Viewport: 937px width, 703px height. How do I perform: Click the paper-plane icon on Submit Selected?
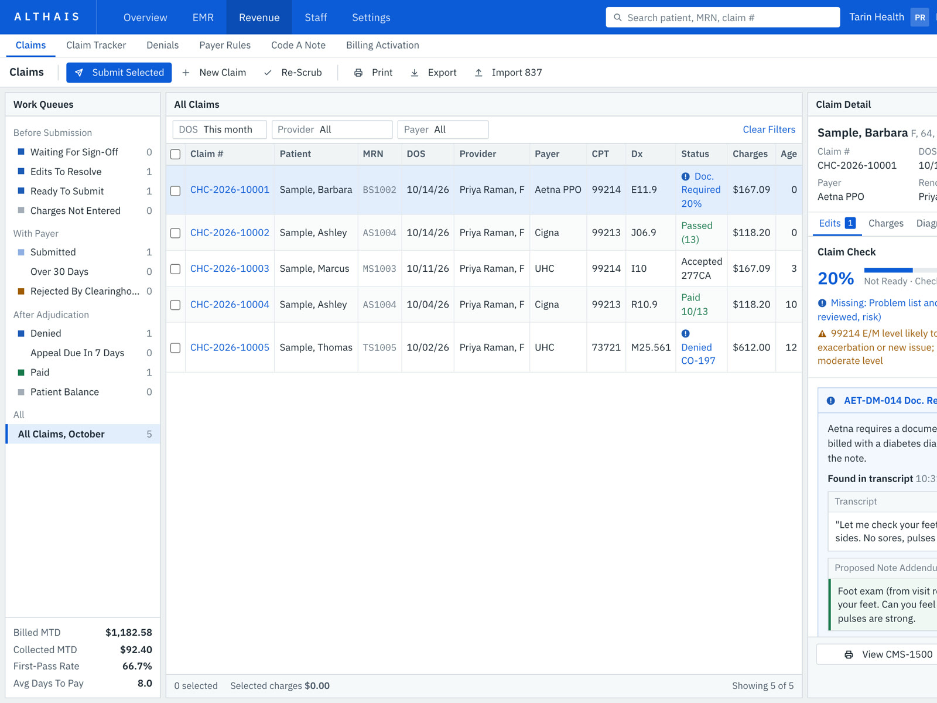[79, 73]
